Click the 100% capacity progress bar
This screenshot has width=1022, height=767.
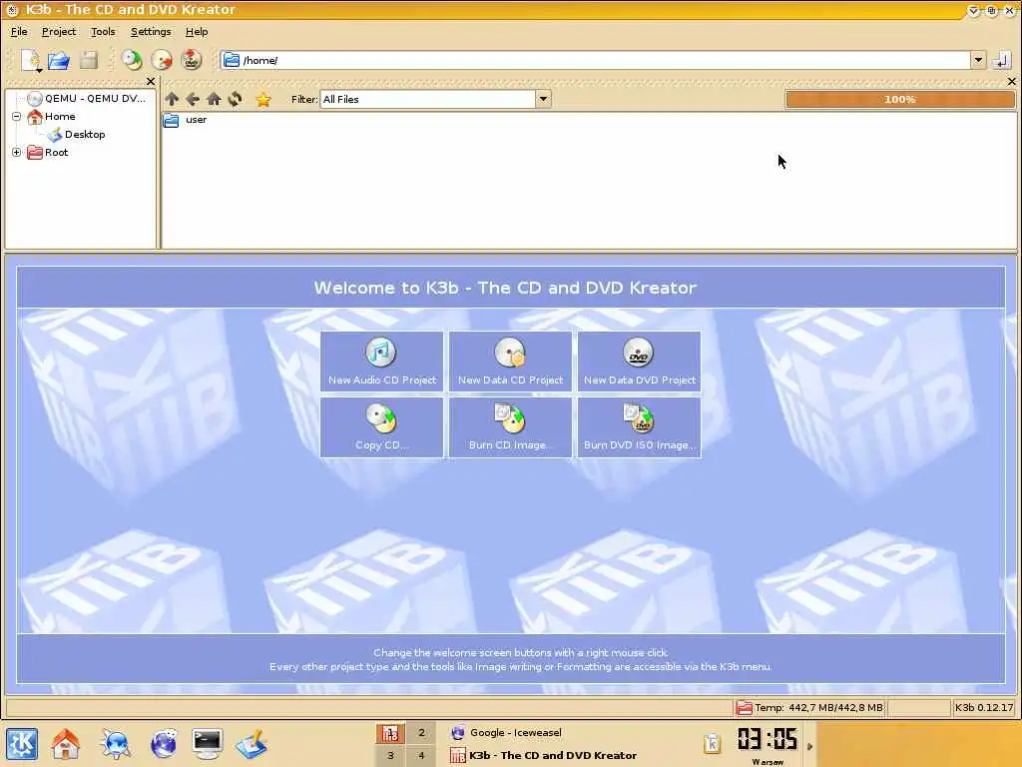[900, 99]
